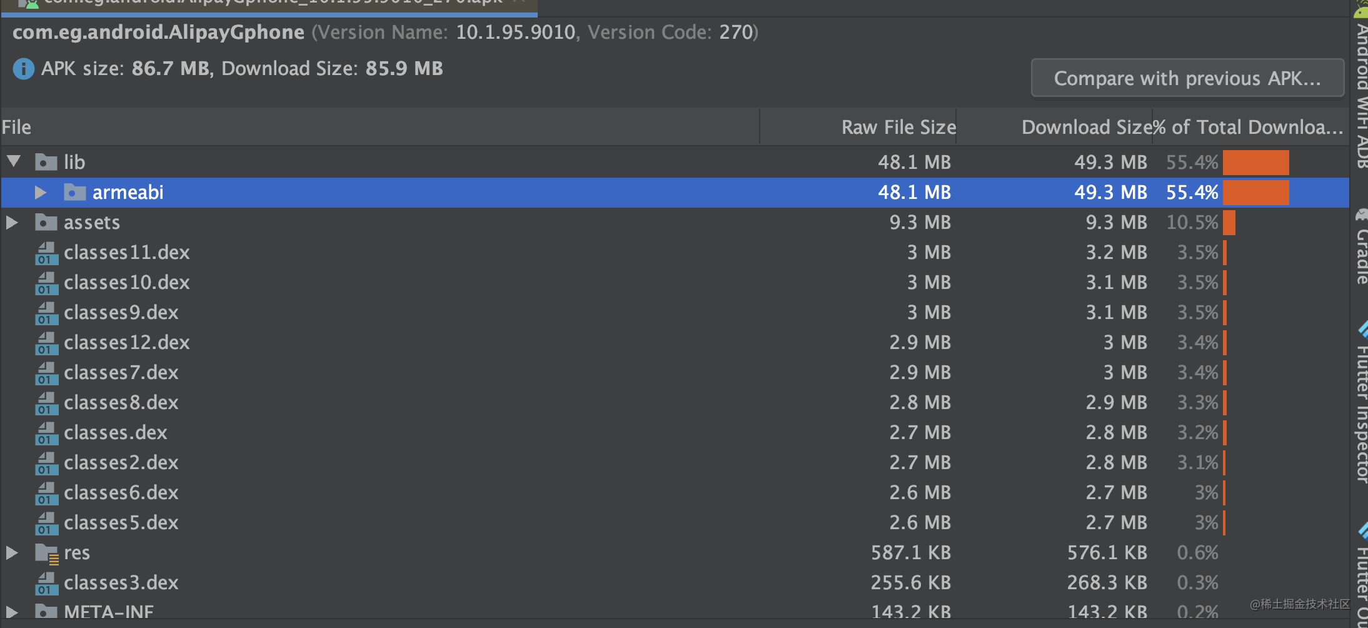Click the classes2.dex file icon

click(46, 463)
